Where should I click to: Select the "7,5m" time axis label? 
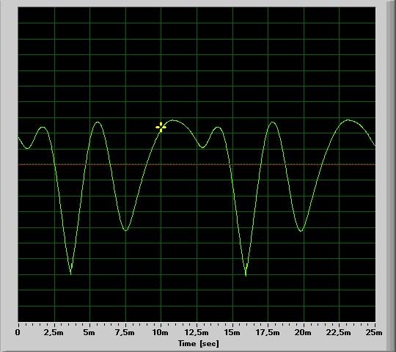125,332
